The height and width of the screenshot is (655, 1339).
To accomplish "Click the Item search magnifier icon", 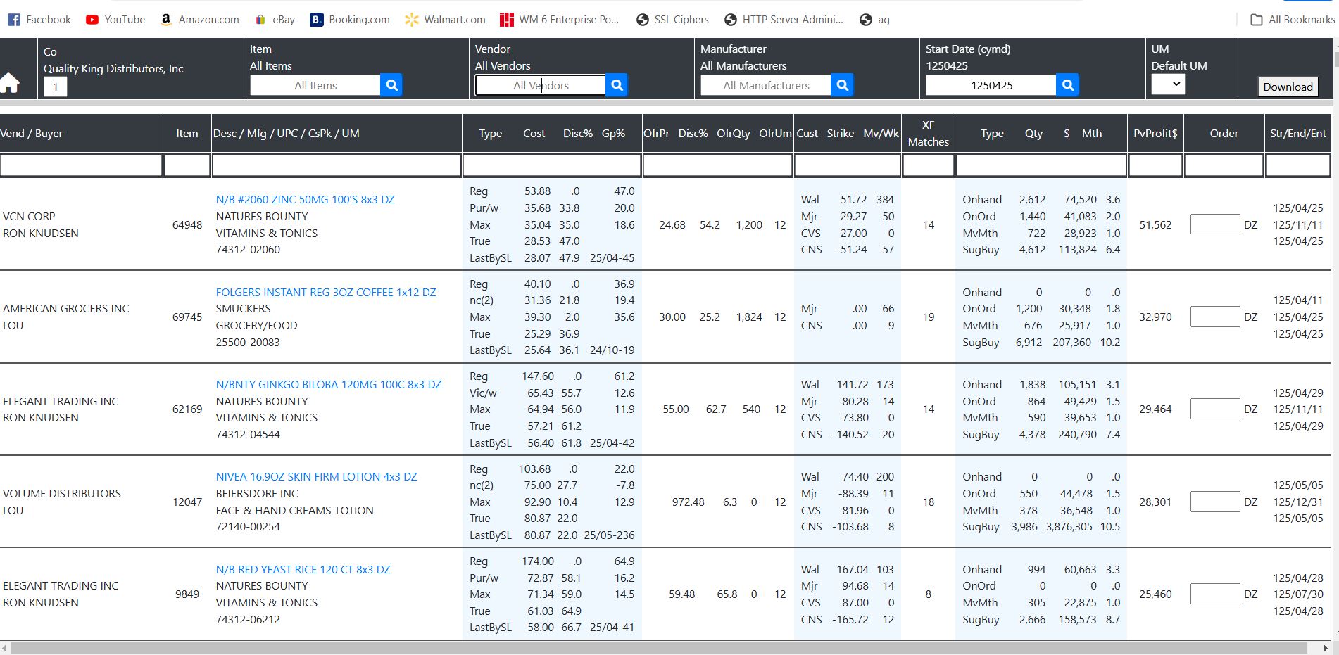I will [391, 85].
